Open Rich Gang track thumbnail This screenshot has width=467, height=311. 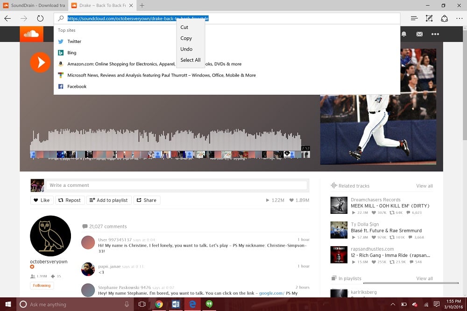pyautogui.click(x=339, y=254)
